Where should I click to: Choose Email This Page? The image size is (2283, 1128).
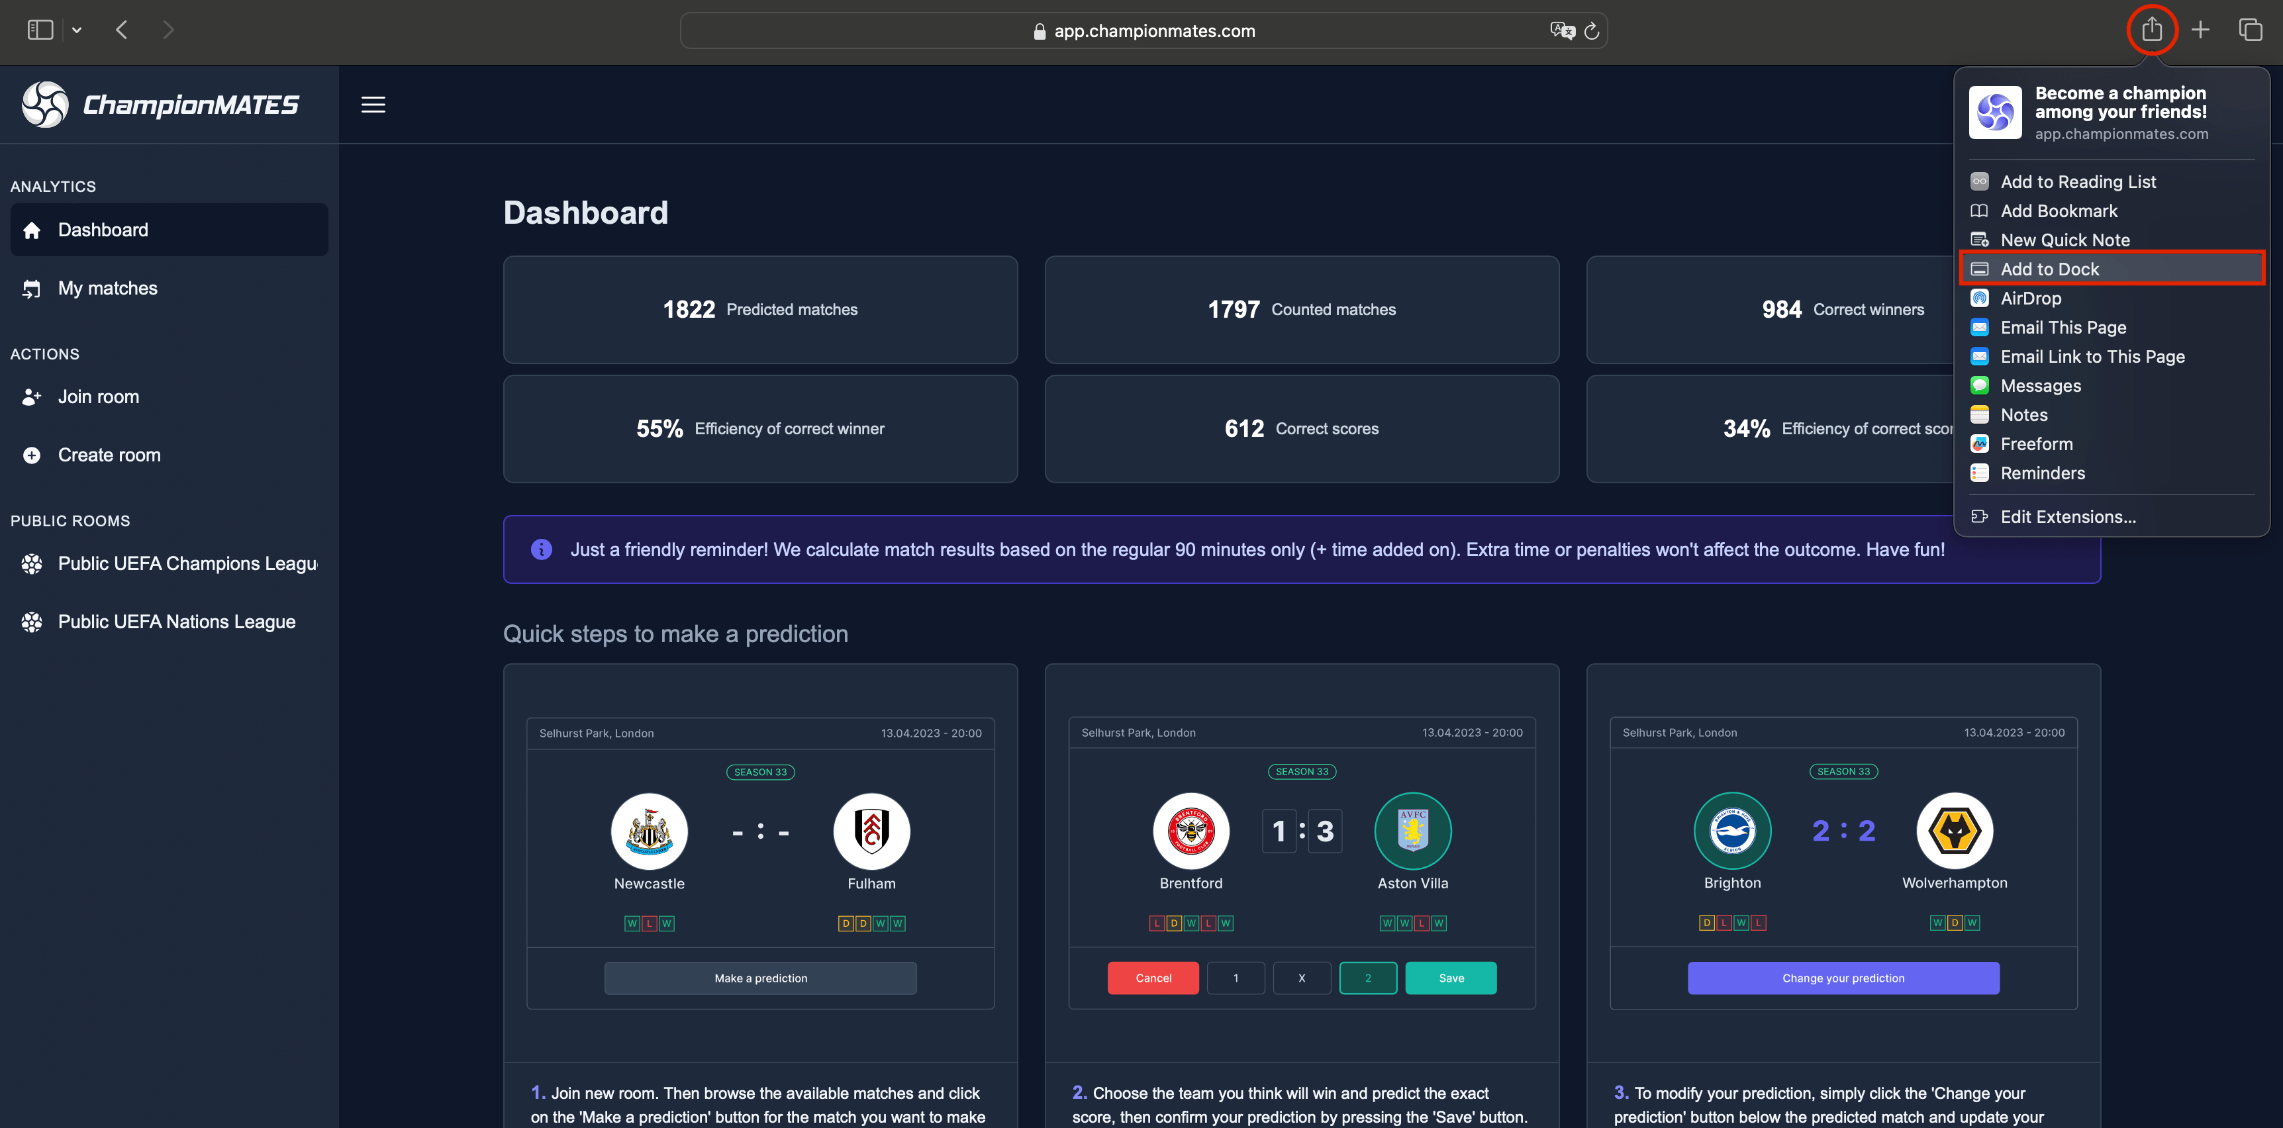coord(2112,328)
